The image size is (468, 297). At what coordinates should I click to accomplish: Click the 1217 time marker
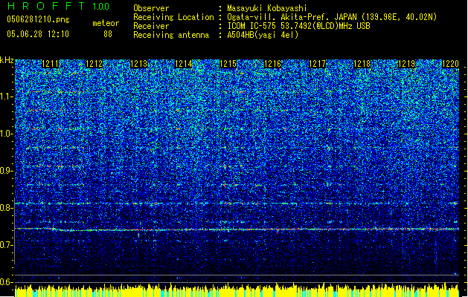[317, 64]
